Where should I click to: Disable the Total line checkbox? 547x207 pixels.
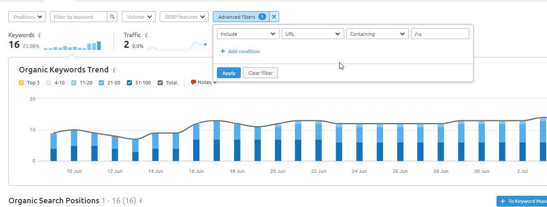pos(160,83)
